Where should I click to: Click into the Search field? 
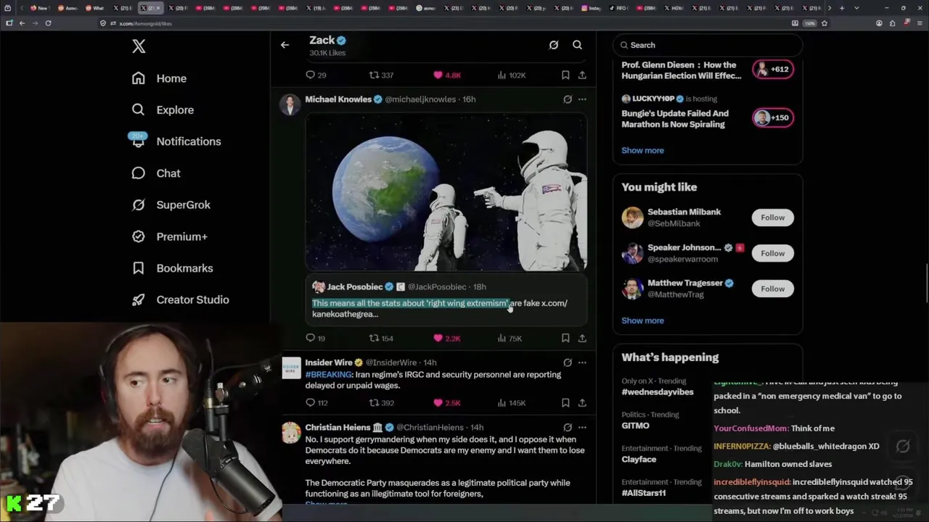click(708, 45)
